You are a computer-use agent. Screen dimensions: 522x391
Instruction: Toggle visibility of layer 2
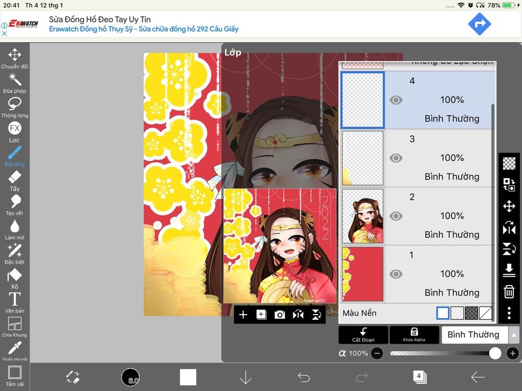click(x=396, y=216)
